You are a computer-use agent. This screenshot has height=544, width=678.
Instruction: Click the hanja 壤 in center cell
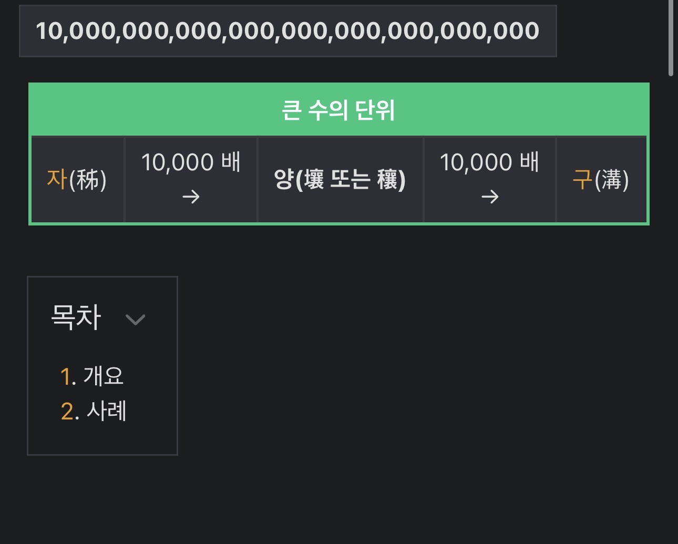coord(314,180)
